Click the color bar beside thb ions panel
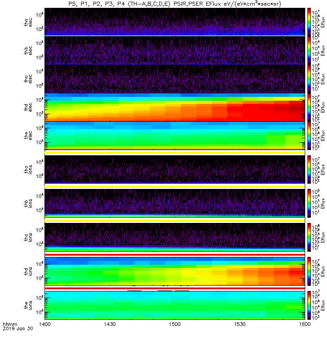The image size is (327, 349). (309, 203)
